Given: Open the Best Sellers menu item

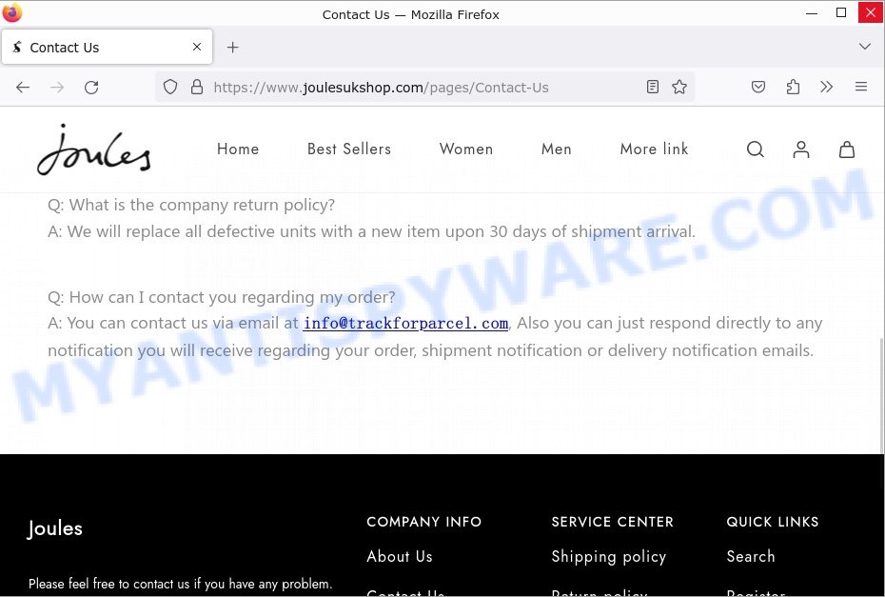Looking at the screenshot, I should [x=349, y=149].
